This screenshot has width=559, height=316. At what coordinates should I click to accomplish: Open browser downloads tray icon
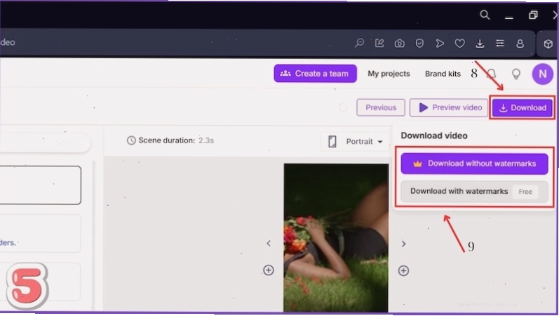pyautogui.click(x=480, y=44)
